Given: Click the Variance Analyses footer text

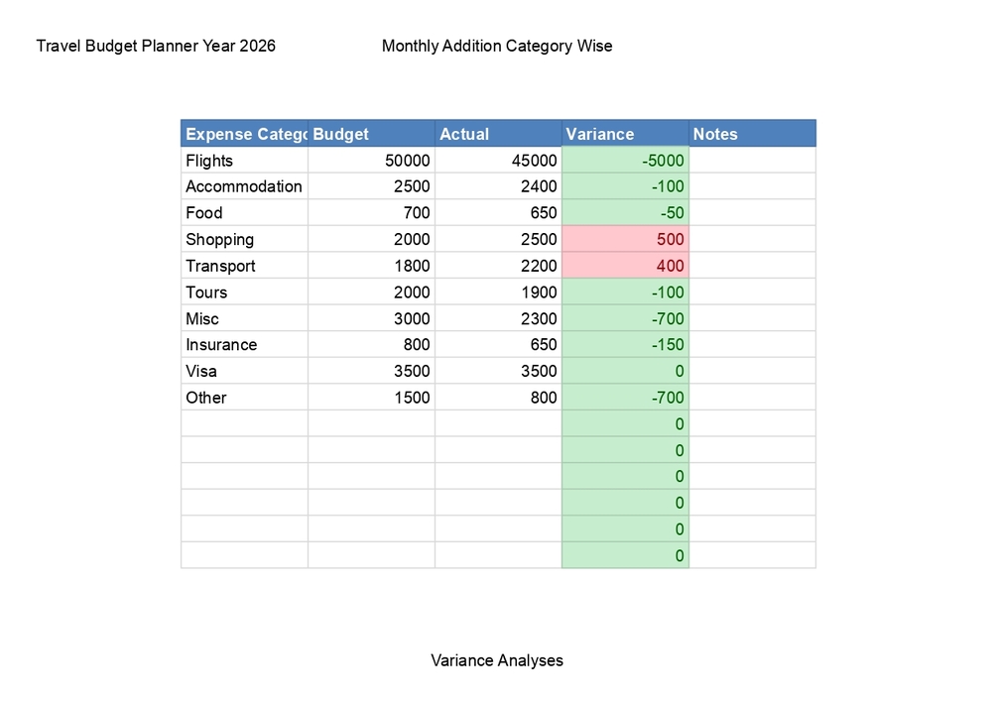Looking at the screenshot, I should 497,660.
